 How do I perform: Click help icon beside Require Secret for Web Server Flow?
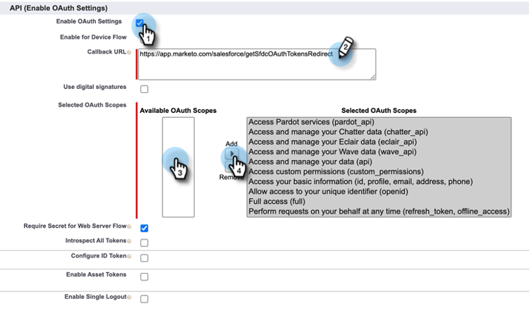tap(129, 226)
